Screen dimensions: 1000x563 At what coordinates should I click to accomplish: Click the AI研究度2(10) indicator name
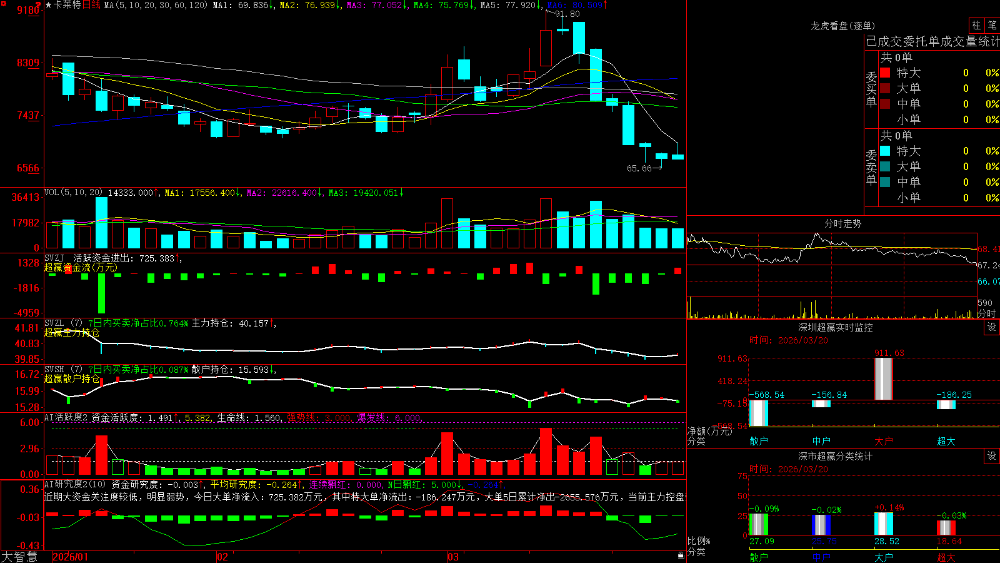coord(76,484)
